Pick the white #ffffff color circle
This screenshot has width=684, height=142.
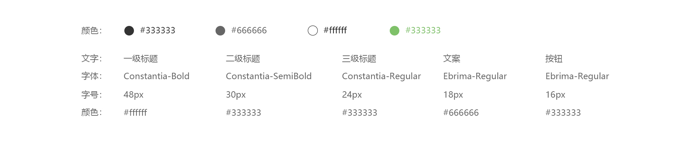(x=312, y=31)
